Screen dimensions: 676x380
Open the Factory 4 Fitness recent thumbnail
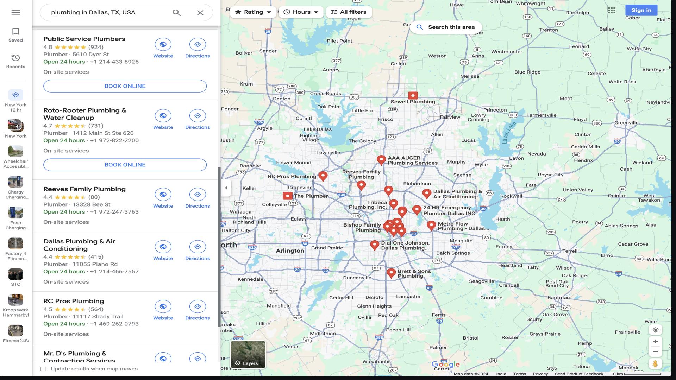point(15,249)
